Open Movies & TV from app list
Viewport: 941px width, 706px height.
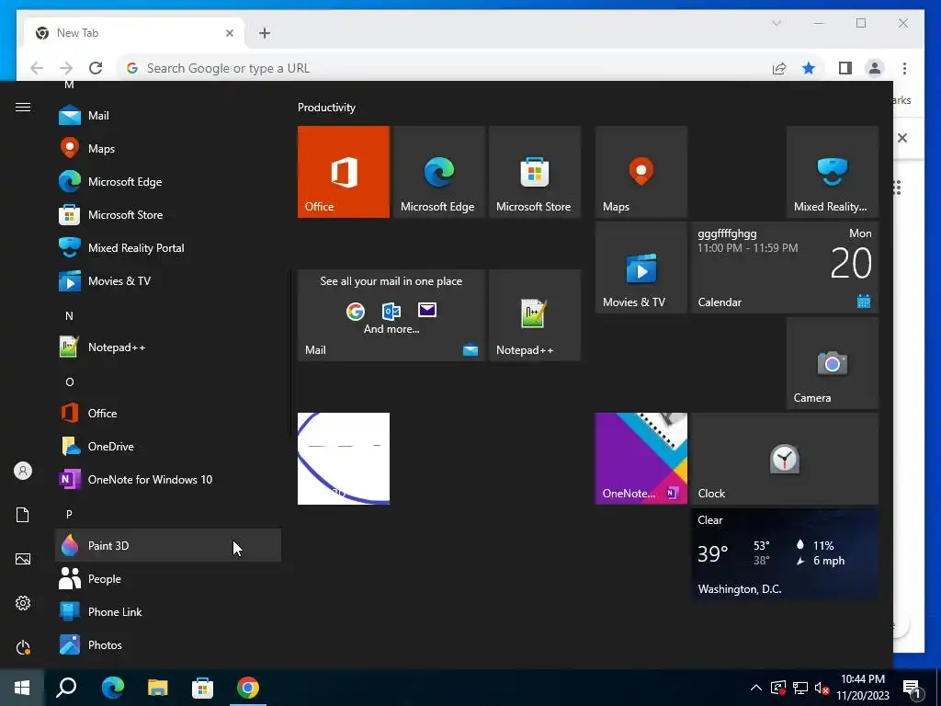167,280
